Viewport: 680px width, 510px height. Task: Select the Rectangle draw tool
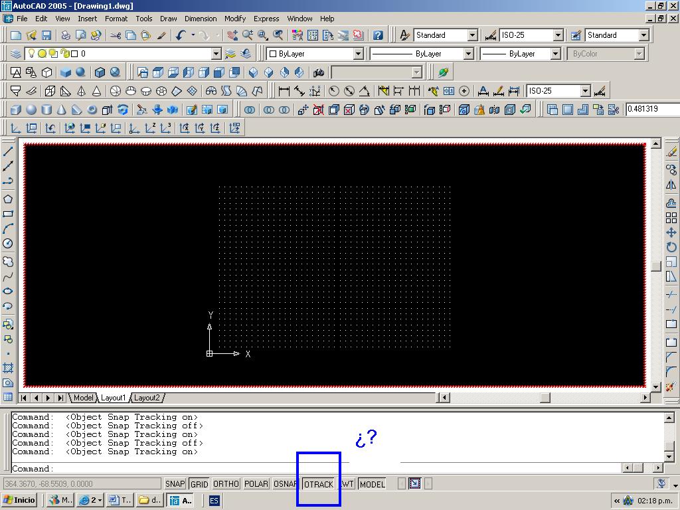[x=8, y=214]
